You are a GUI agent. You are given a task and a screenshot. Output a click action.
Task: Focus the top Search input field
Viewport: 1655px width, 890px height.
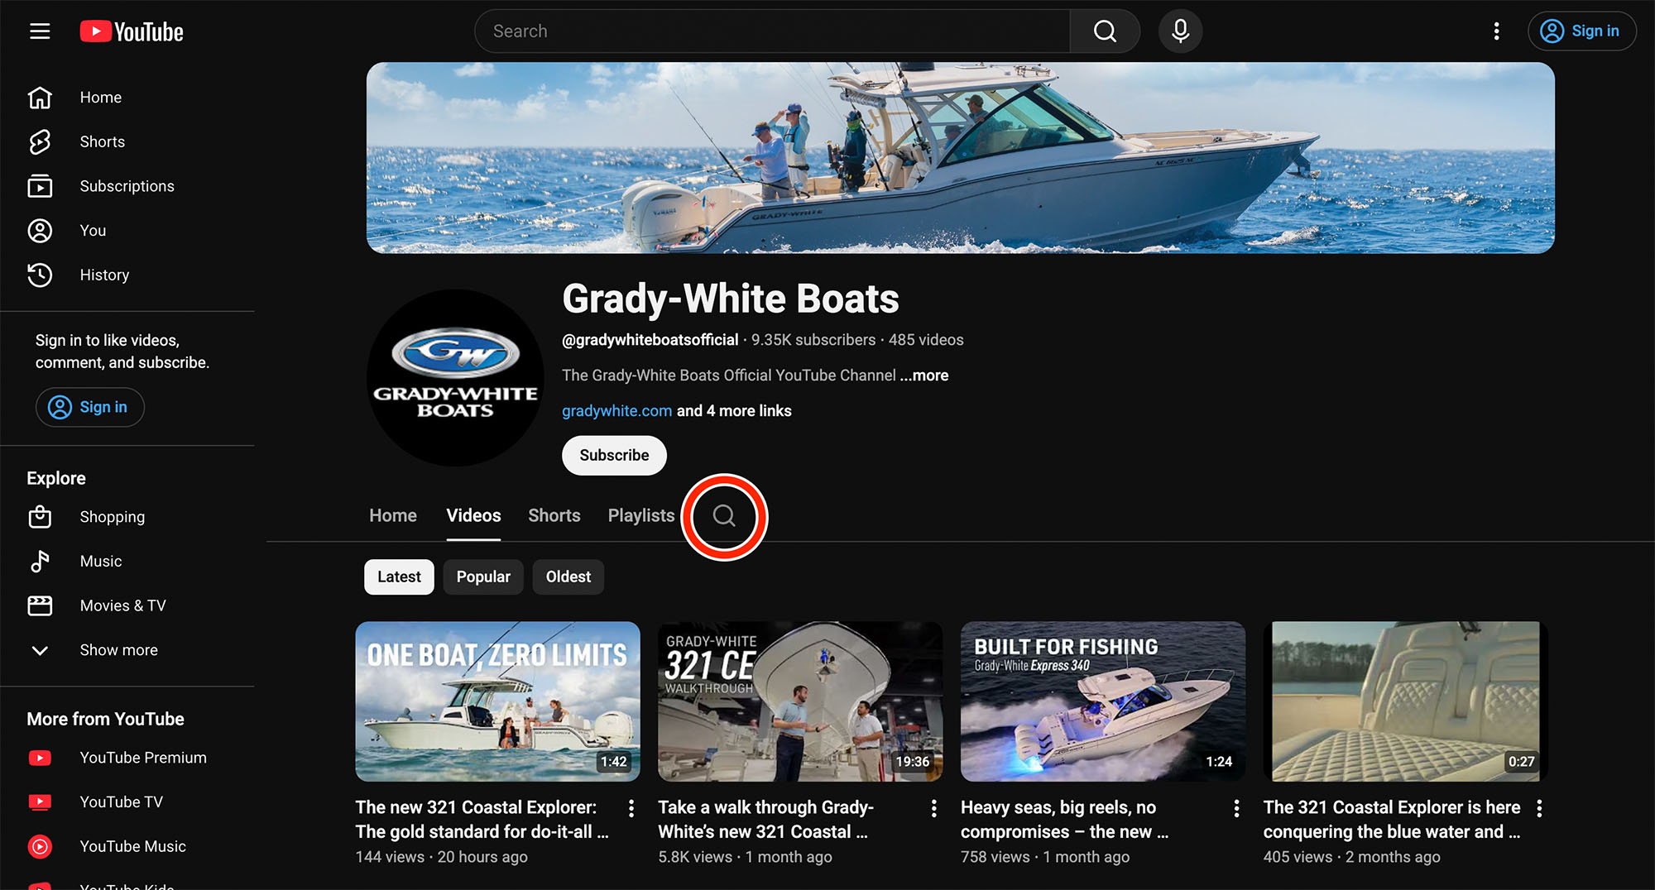pyautogui.click(x=772, y=31)
